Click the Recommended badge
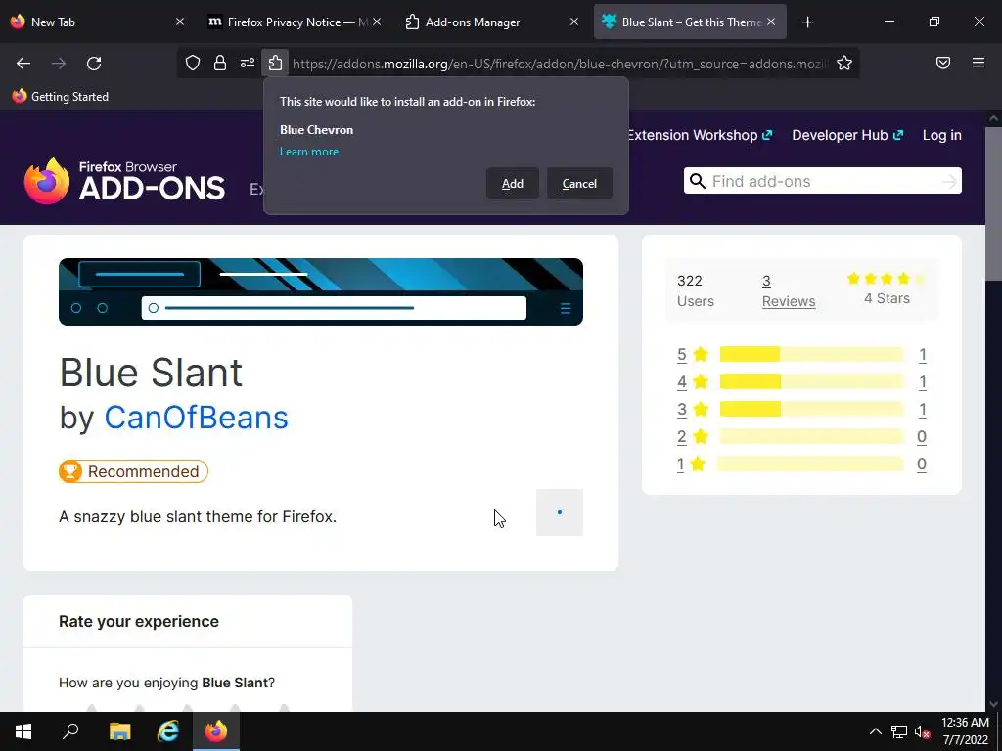 pos(133,471)
